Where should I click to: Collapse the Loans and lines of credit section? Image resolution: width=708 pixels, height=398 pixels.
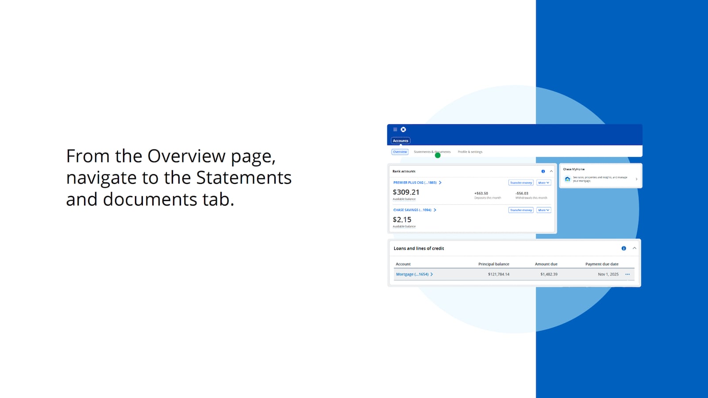coord(634,248)
